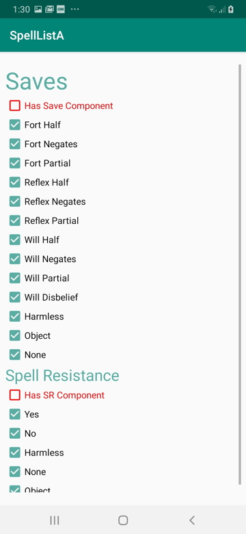Tap the Android back navigation icon
The width and height of the screenshot is (246, 534).
(192, 520)
